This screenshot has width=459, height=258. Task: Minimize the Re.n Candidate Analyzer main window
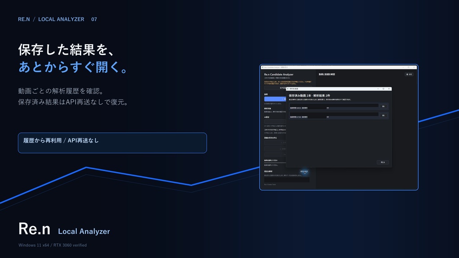(x=403, y=67)
